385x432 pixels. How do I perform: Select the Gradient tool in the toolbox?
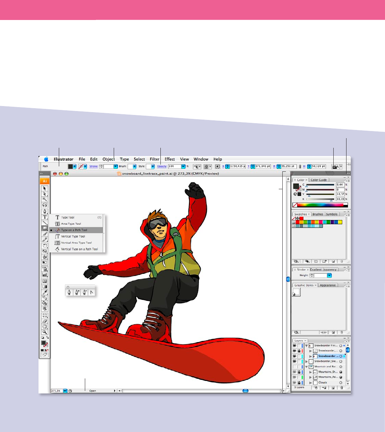(x=45, y=287)
